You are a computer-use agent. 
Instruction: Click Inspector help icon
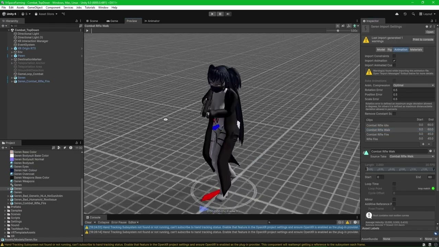tap(427, 27)
